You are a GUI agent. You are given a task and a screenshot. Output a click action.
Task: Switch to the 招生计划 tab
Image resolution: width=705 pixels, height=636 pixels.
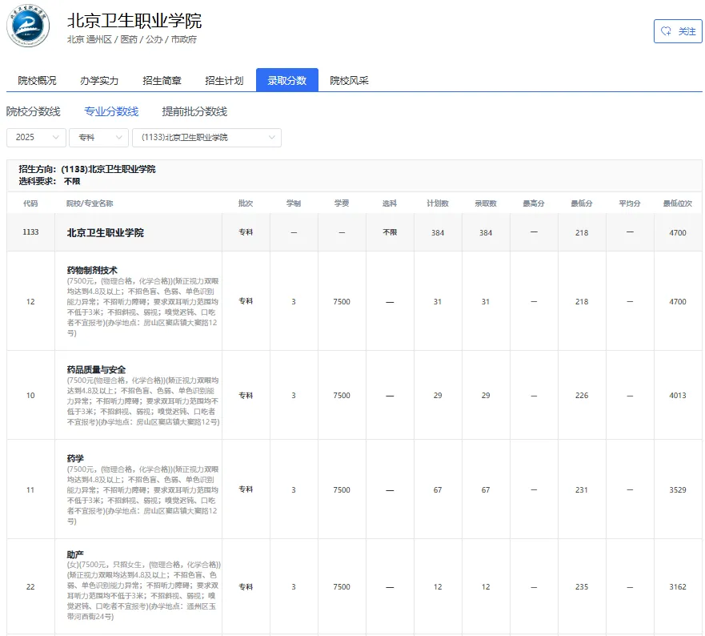(224, 81)
